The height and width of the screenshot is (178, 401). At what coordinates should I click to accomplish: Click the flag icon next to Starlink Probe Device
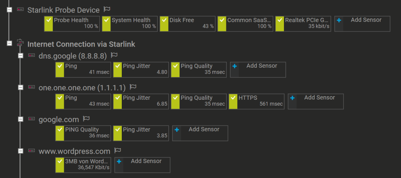[107, 9]
